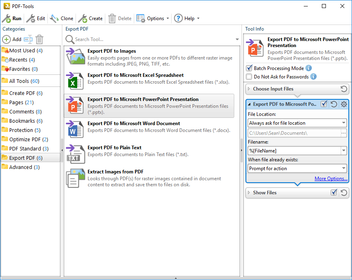Click Export PDF to Microsoft Word Document title
The height and width of the screenshot is (280, 352).
(134, 124)
